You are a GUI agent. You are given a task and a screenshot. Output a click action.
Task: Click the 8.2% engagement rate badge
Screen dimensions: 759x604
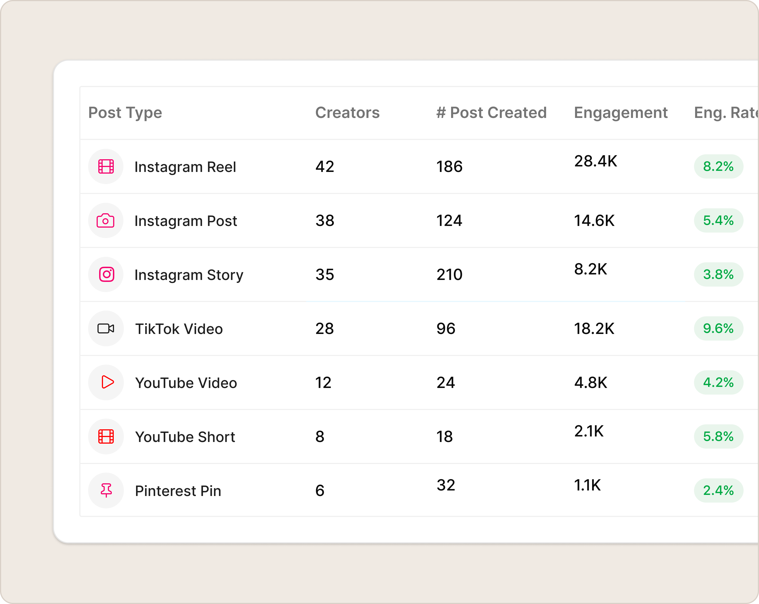[x=718, y=167]
